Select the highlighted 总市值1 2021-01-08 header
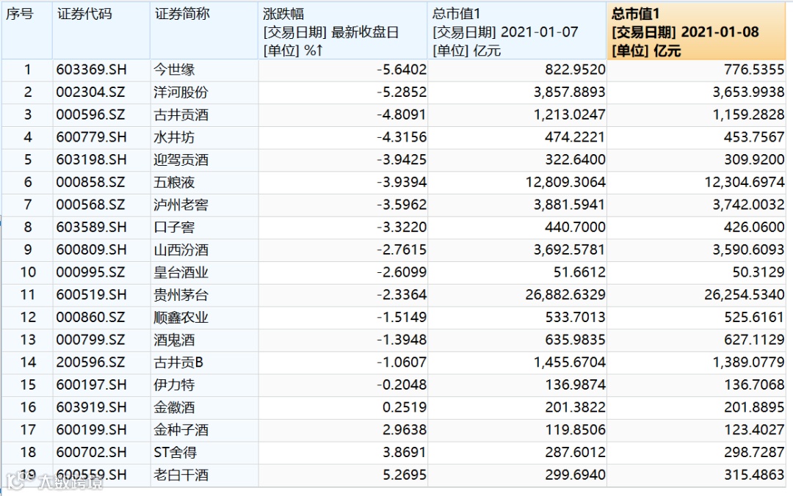Image resolution: width=793 pixels, height=496 pixels. coord(696,31)
